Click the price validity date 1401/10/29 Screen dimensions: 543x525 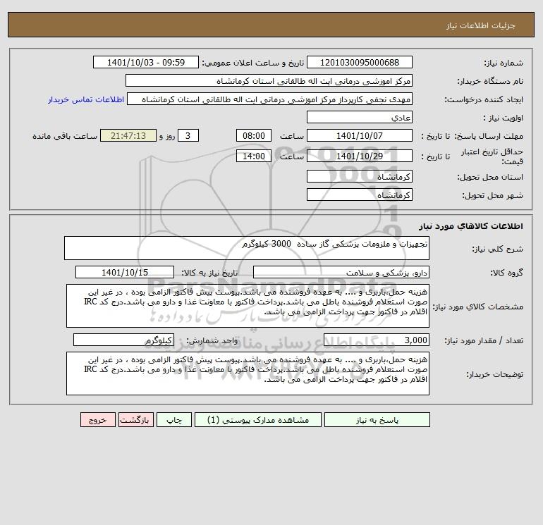click(x=360, y=156)
